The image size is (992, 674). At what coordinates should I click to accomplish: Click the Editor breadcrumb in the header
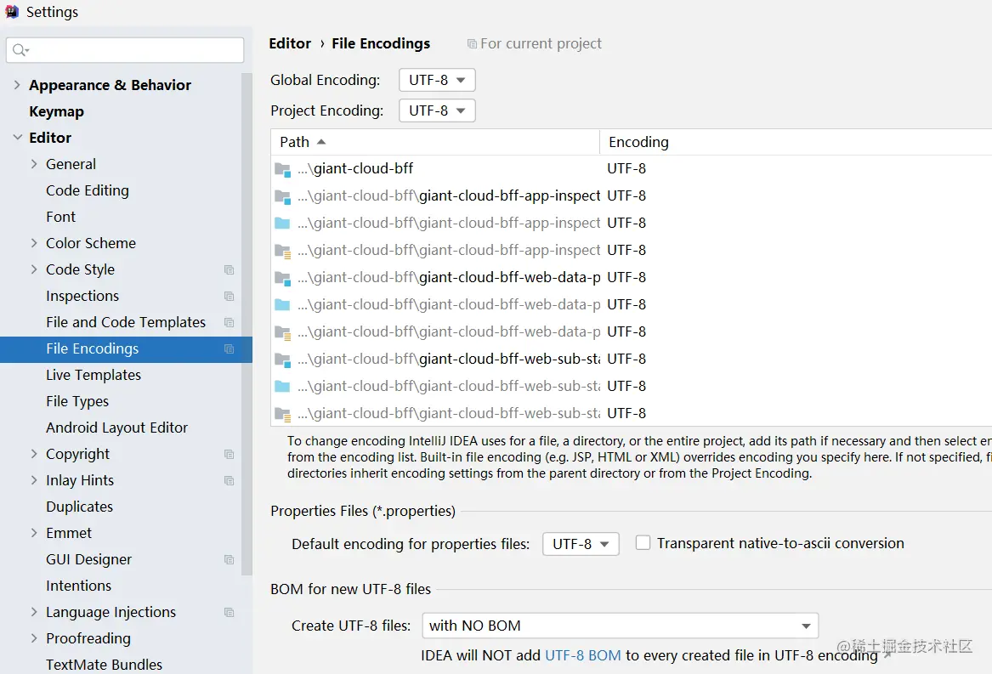coord(290,43)
